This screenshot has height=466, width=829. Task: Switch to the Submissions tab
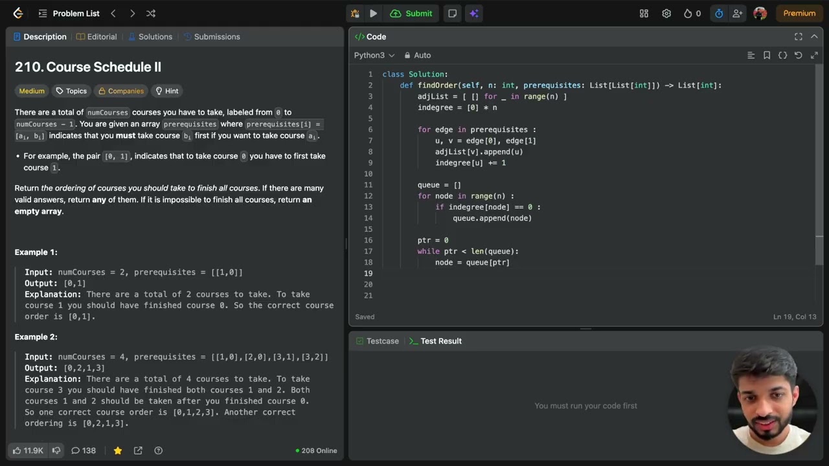coord(212,37)
